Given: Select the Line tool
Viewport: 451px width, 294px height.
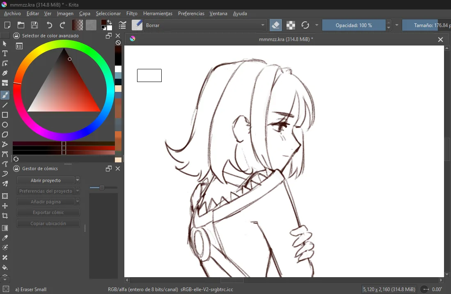Looking at the screenshot, I should pos(5,105).
